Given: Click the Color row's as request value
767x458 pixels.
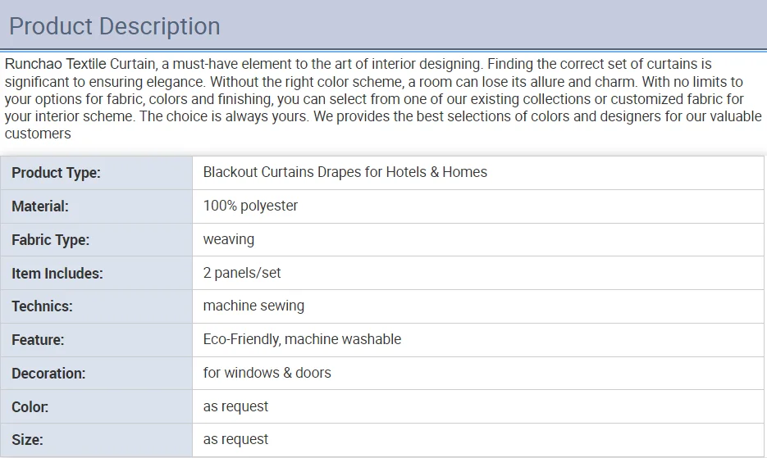Looking at the screenshot, I should pos(235,406).
